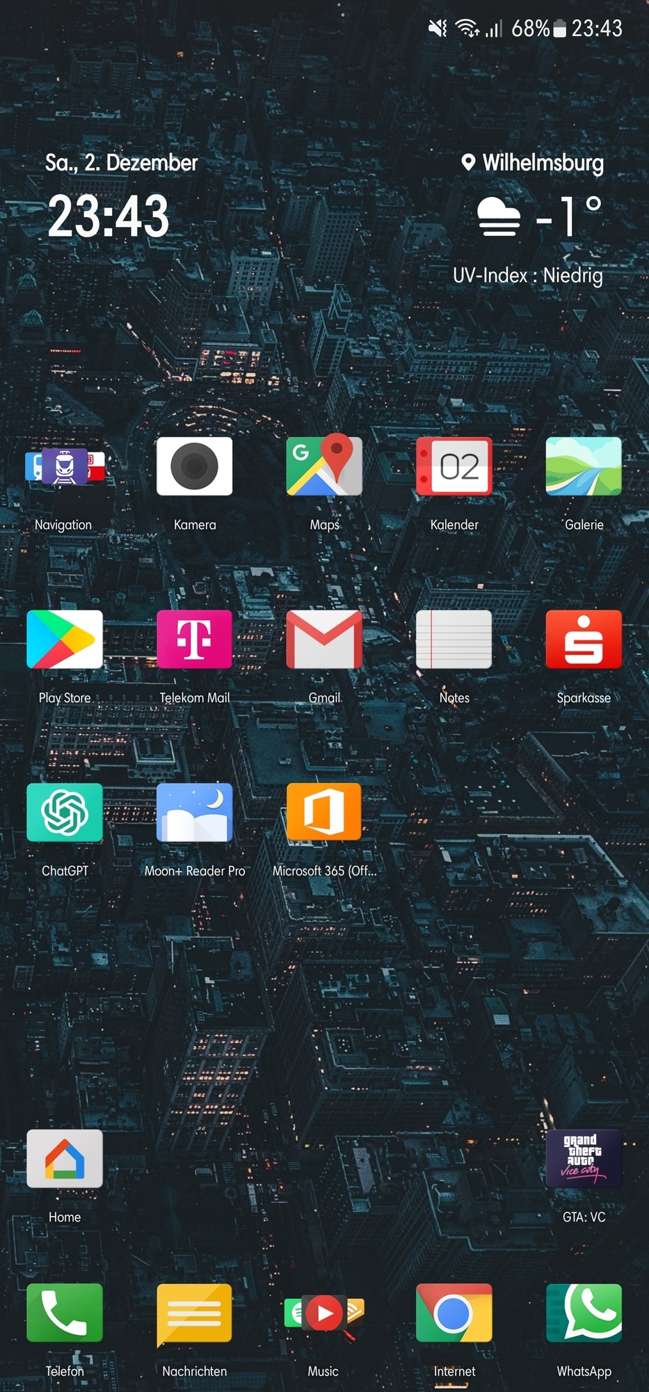Tap the muted sound status icon

(438, 29)
